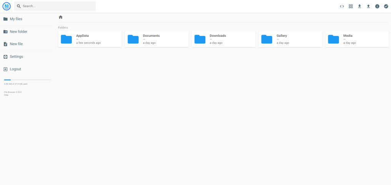This screenshot has width=391, height=185.
Task: Open My files in the sidebar
Action: (x=26, y=19)
